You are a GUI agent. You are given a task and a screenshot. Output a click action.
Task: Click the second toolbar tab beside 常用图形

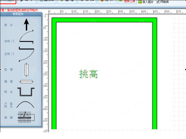27,2
